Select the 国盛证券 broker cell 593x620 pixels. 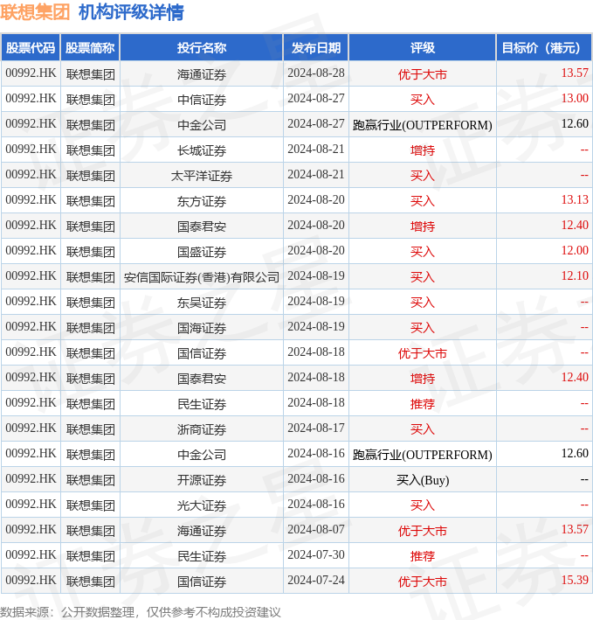[x=202, y=251]
